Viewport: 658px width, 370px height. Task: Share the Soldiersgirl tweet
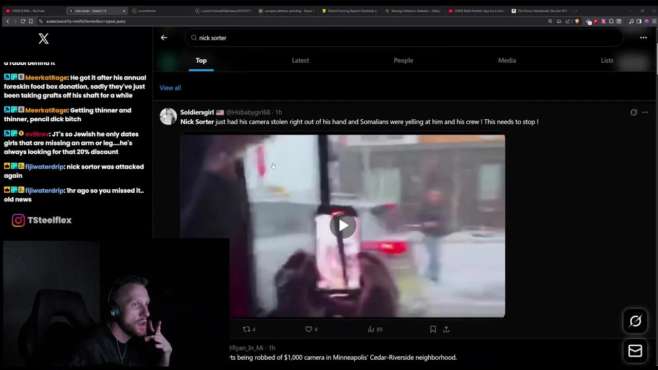[446, 329]
